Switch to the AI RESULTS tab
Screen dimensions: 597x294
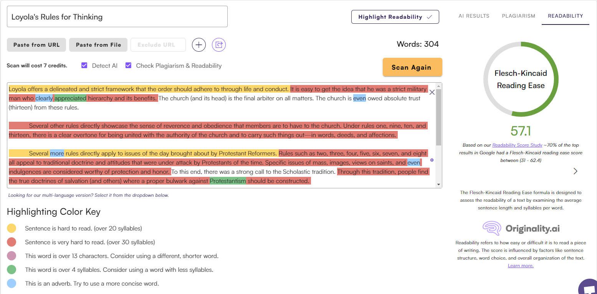coord(473,16)
